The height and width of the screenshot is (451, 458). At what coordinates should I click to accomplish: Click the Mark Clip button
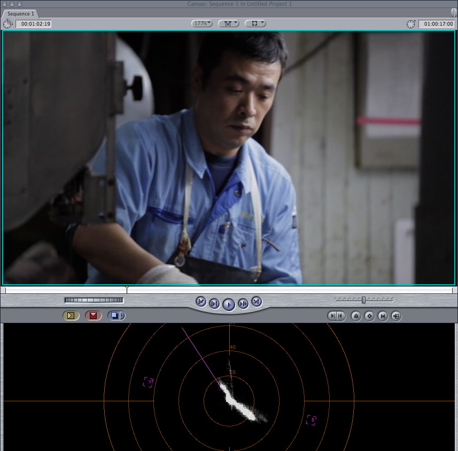pyautogui.click(x=383, y=316)
